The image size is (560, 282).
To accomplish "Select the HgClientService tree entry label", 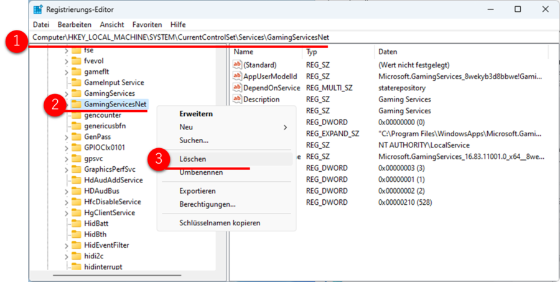I will [110, 213].
